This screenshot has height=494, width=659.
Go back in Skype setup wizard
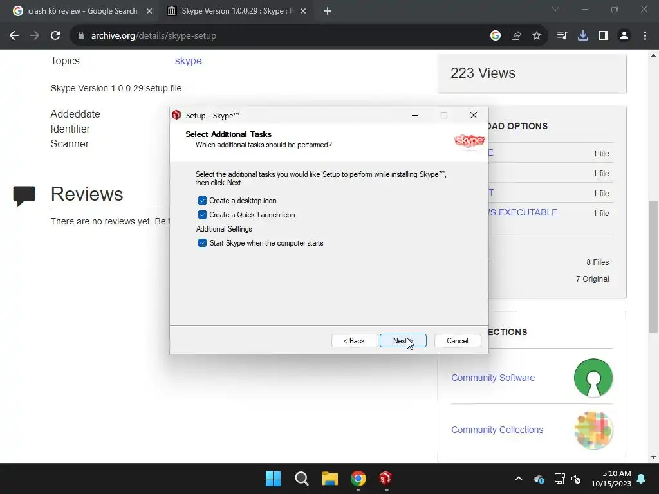355,341
